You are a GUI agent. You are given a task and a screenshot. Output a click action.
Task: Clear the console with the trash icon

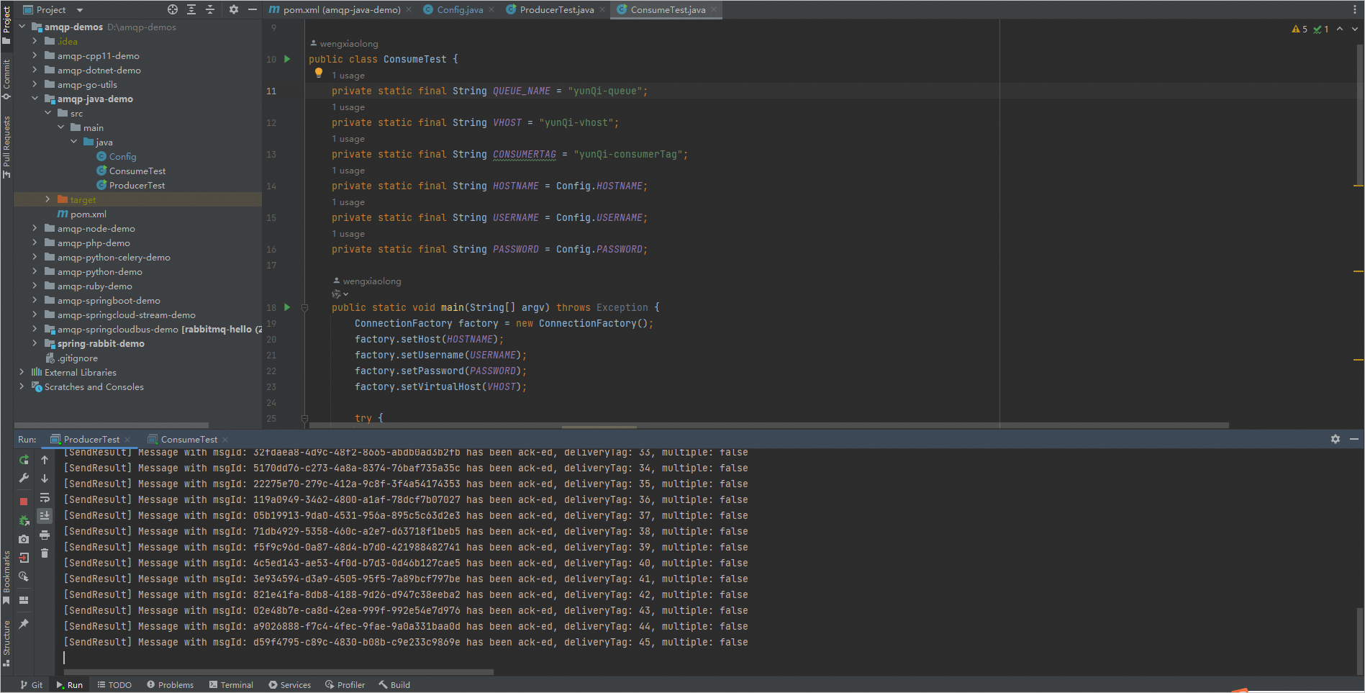(x=45, y=553)
